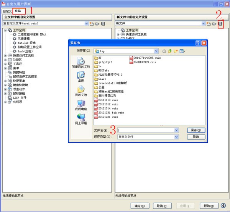Viewport: 230px width, 212px height.
Task: Select 工作空间 in right tree
Action: pyautogui.click(x=132, y=30)
